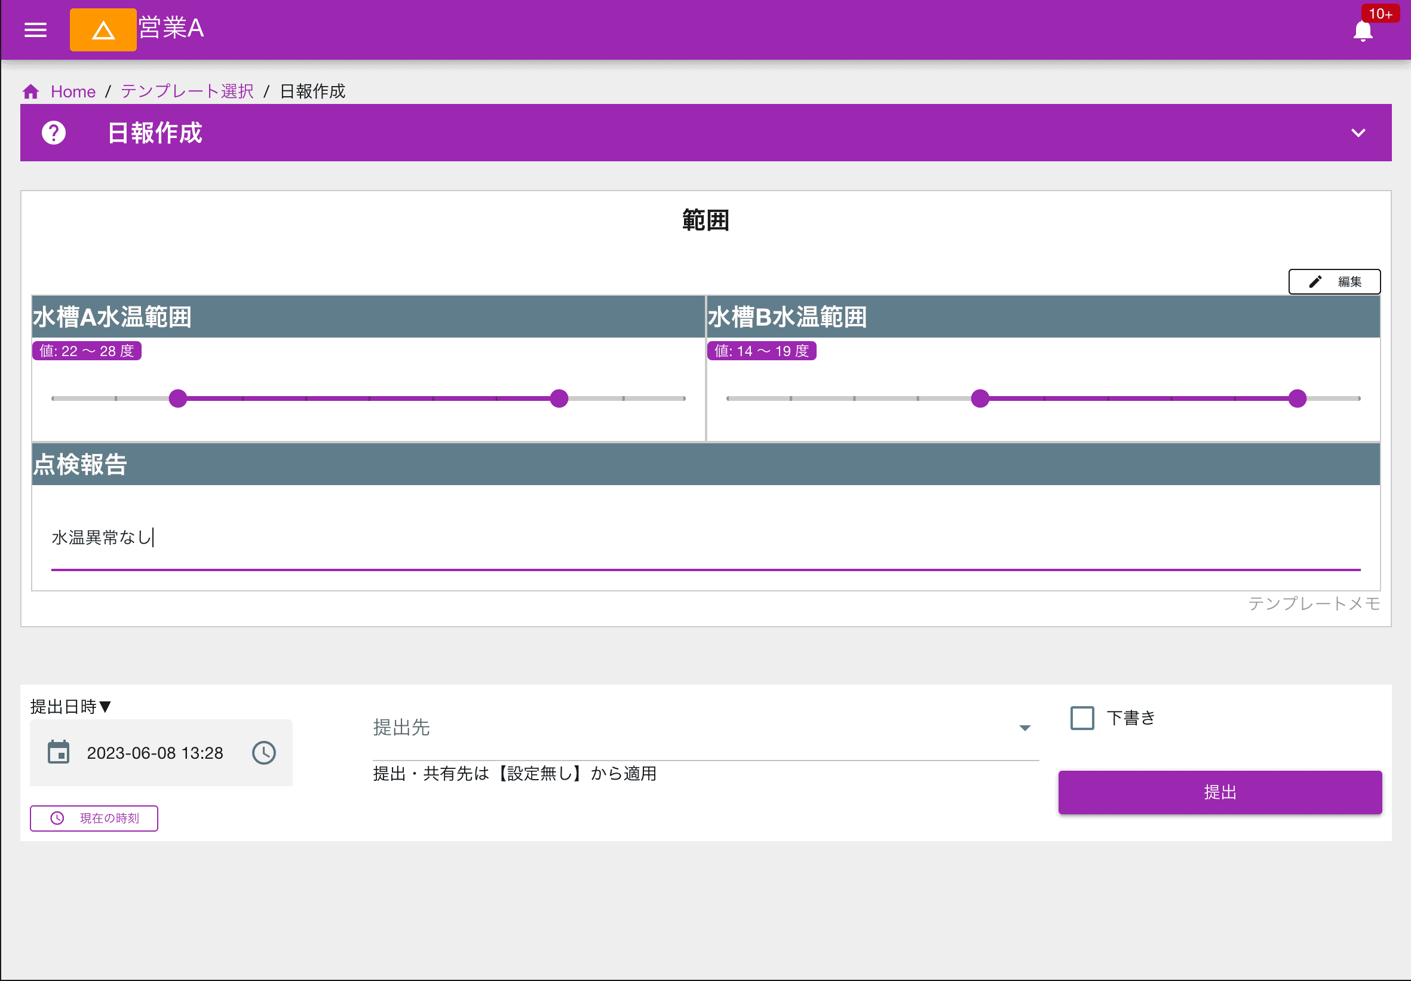The height and width of the screenshot is (981, 1411).
Task: Expand 提出日時 date selector
Action: [58, 752]
